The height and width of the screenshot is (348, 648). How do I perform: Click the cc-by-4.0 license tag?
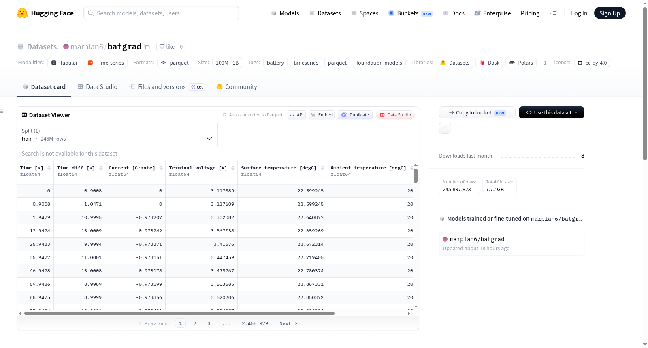592,63
